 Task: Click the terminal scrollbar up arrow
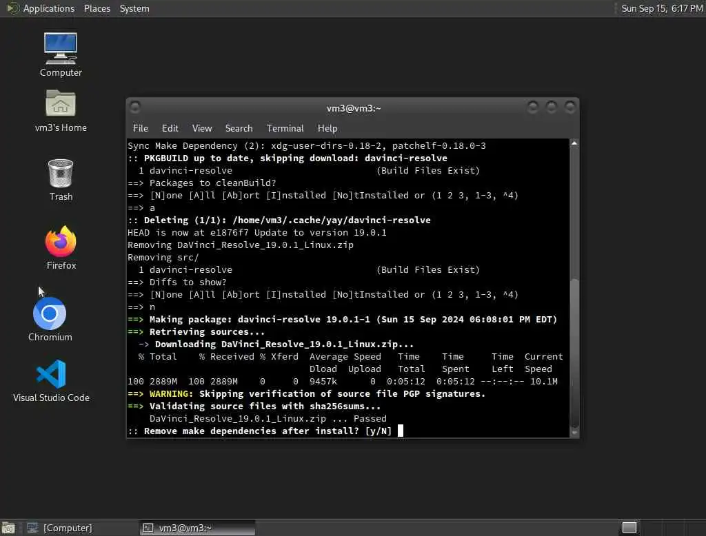574,143
